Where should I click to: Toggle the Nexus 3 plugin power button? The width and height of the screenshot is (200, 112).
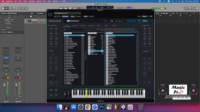coord(50,14)
